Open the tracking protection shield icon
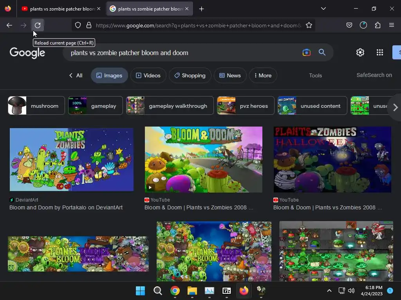 pyautogui.click(x=78, y=25)
